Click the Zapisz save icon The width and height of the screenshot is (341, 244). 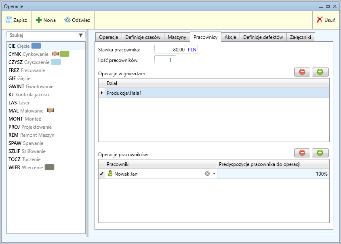pyautogui.click(x=9, y=20)
